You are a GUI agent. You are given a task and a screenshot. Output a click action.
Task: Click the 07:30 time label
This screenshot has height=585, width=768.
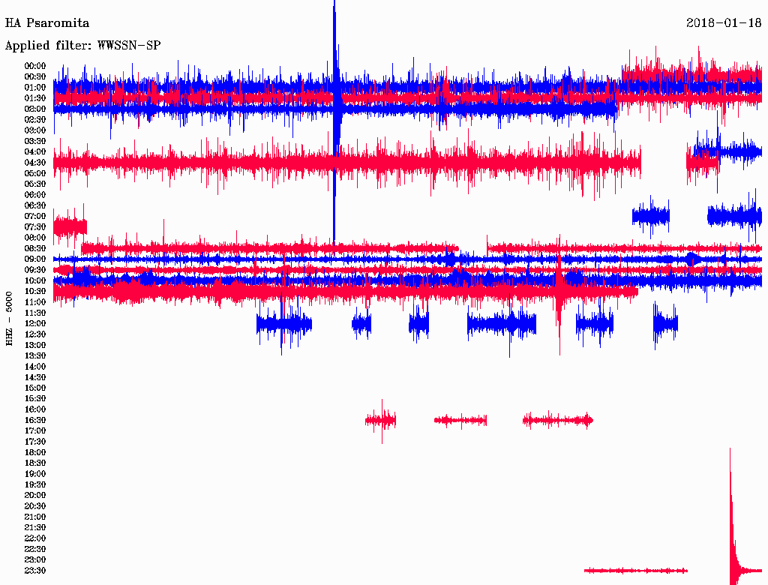coord(35,226)
